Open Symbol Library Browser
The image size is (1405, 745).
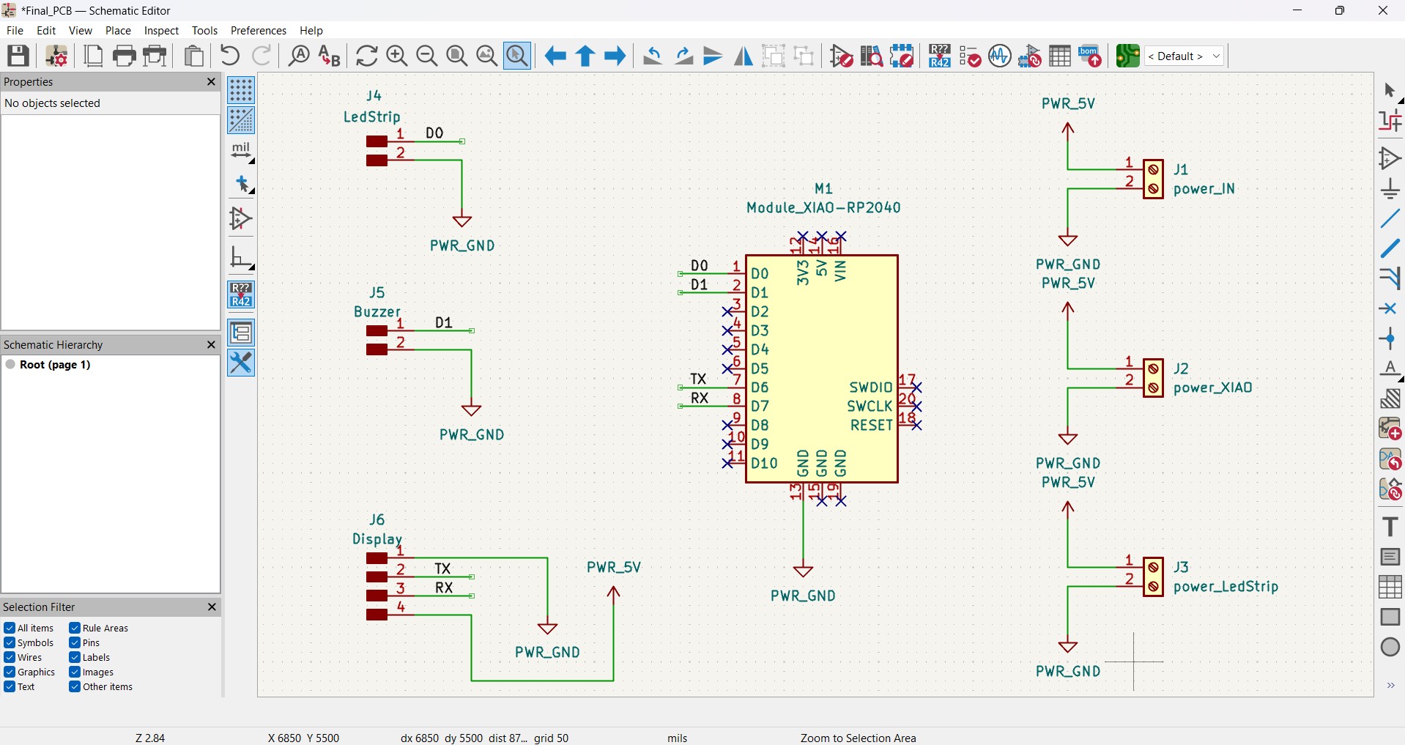coord(872,56)
